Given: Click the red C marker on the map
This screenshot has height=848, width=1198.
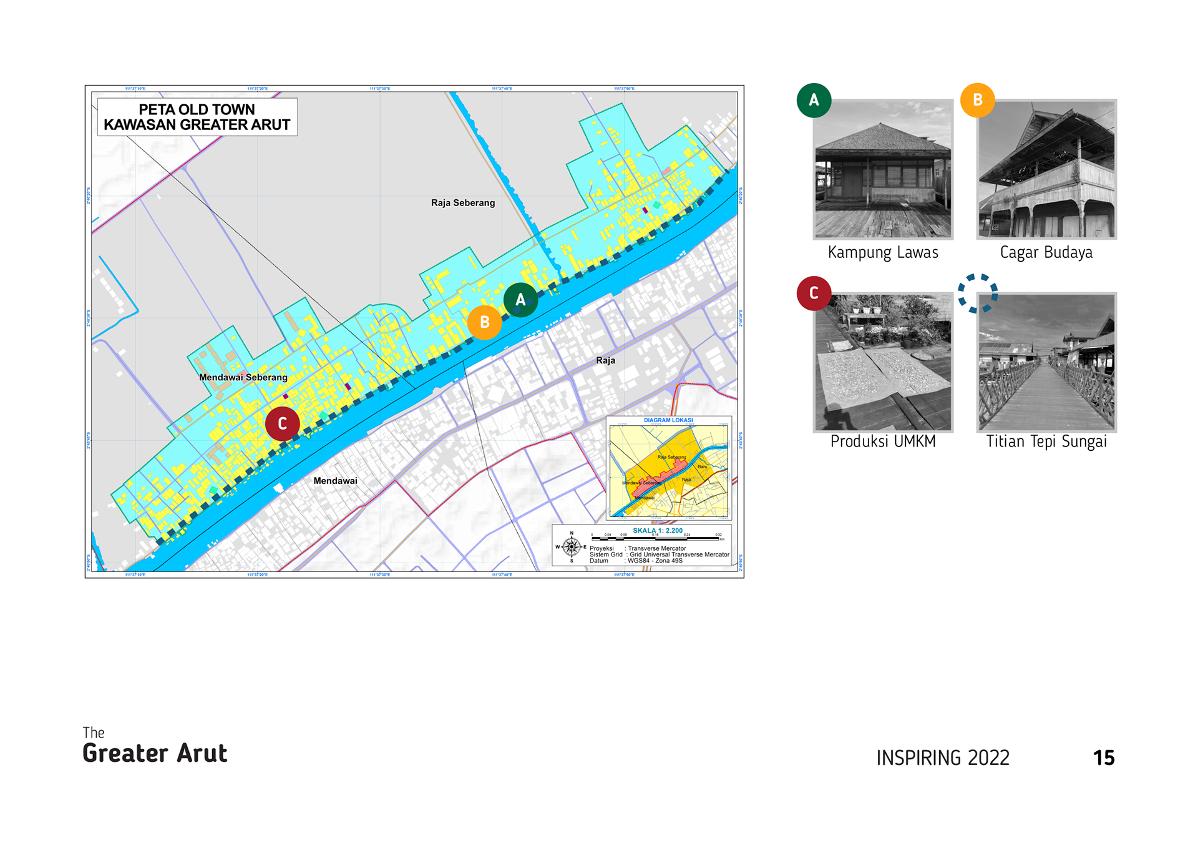Looking at the screenshot, I should (282, 424).
